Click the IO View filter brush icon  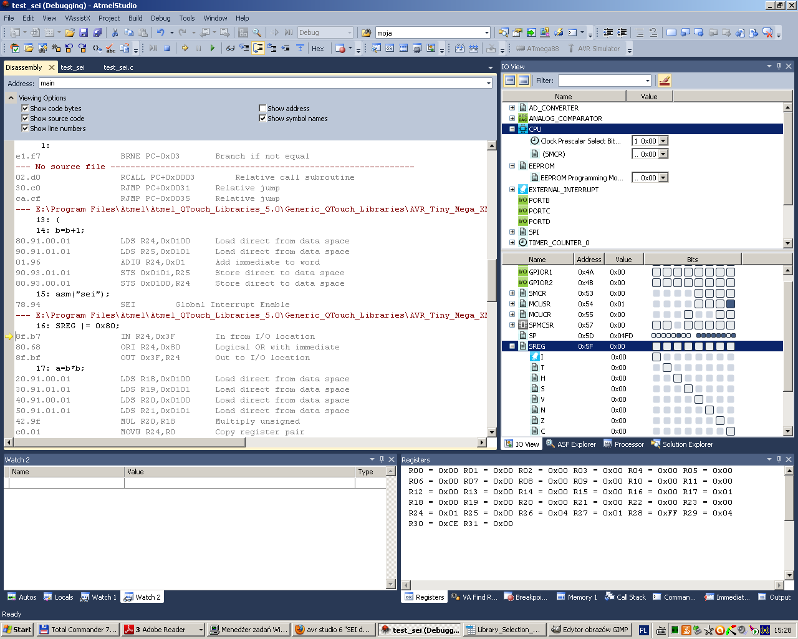(x=664, y=80)
